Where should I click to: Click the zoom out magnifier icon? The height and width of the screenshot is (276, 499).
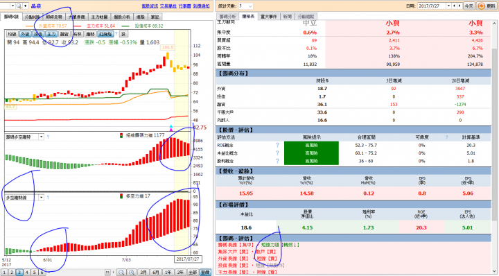(x=121, y=273)
